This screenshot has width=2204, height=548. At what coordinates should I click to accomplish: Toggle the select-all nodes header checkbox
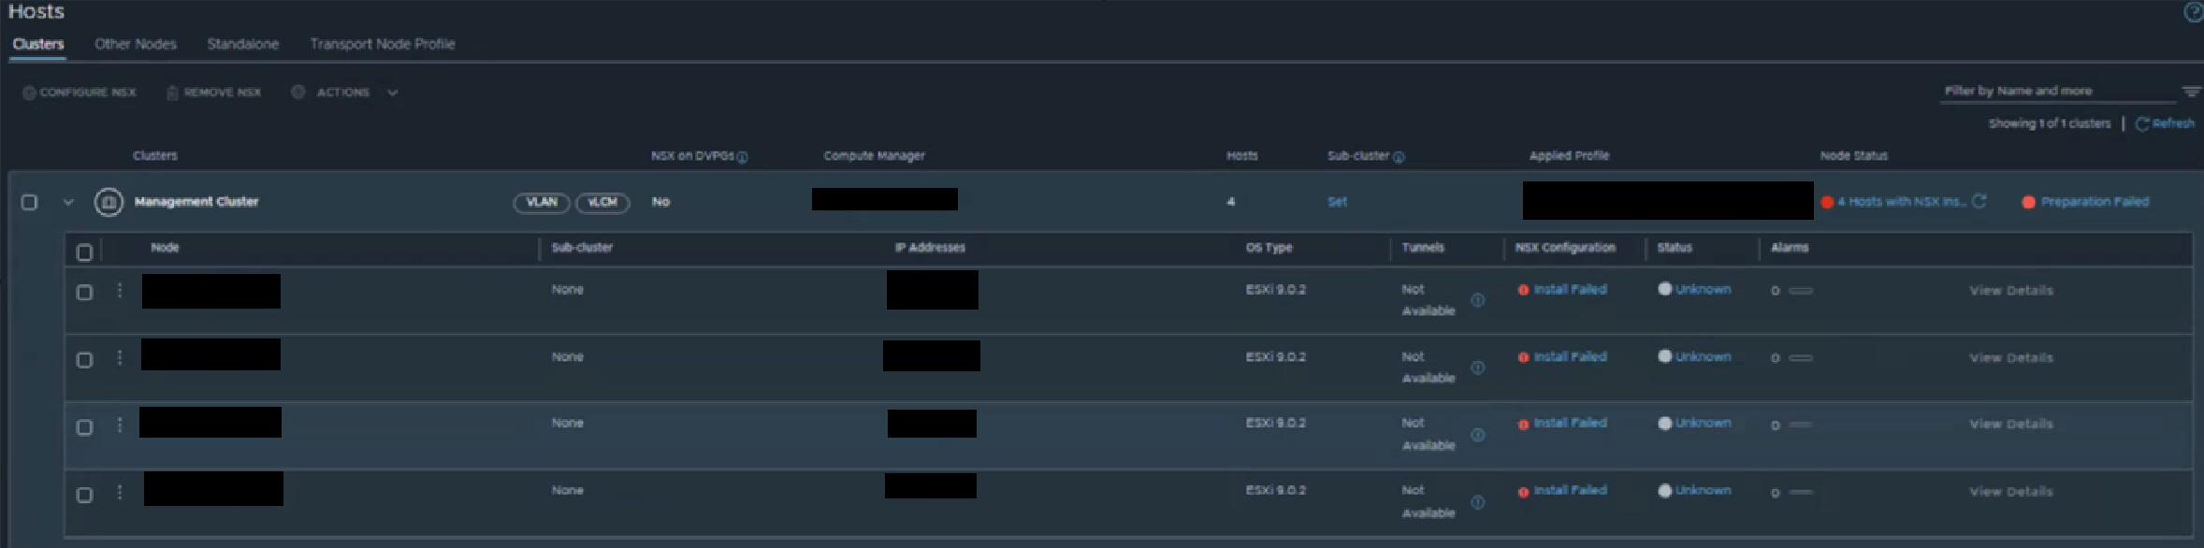coord(84,252)
